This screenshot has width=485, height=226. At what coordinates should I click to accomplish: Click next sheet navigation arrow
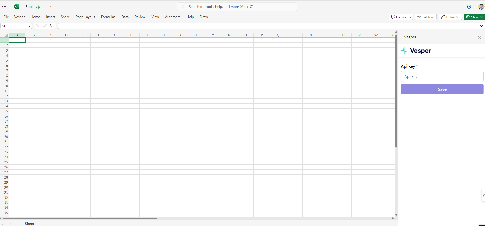coord(10,224)
